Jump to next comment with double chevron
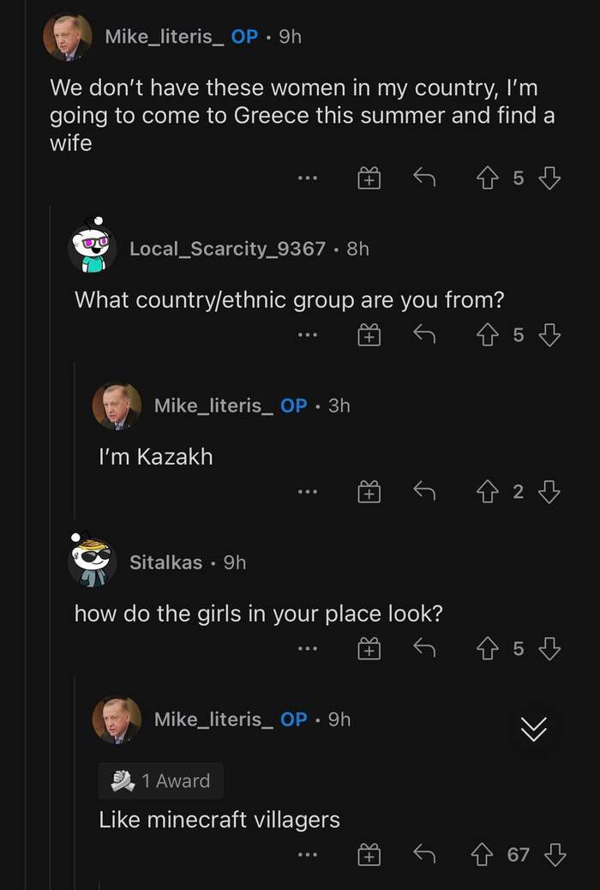 point(533,729)
